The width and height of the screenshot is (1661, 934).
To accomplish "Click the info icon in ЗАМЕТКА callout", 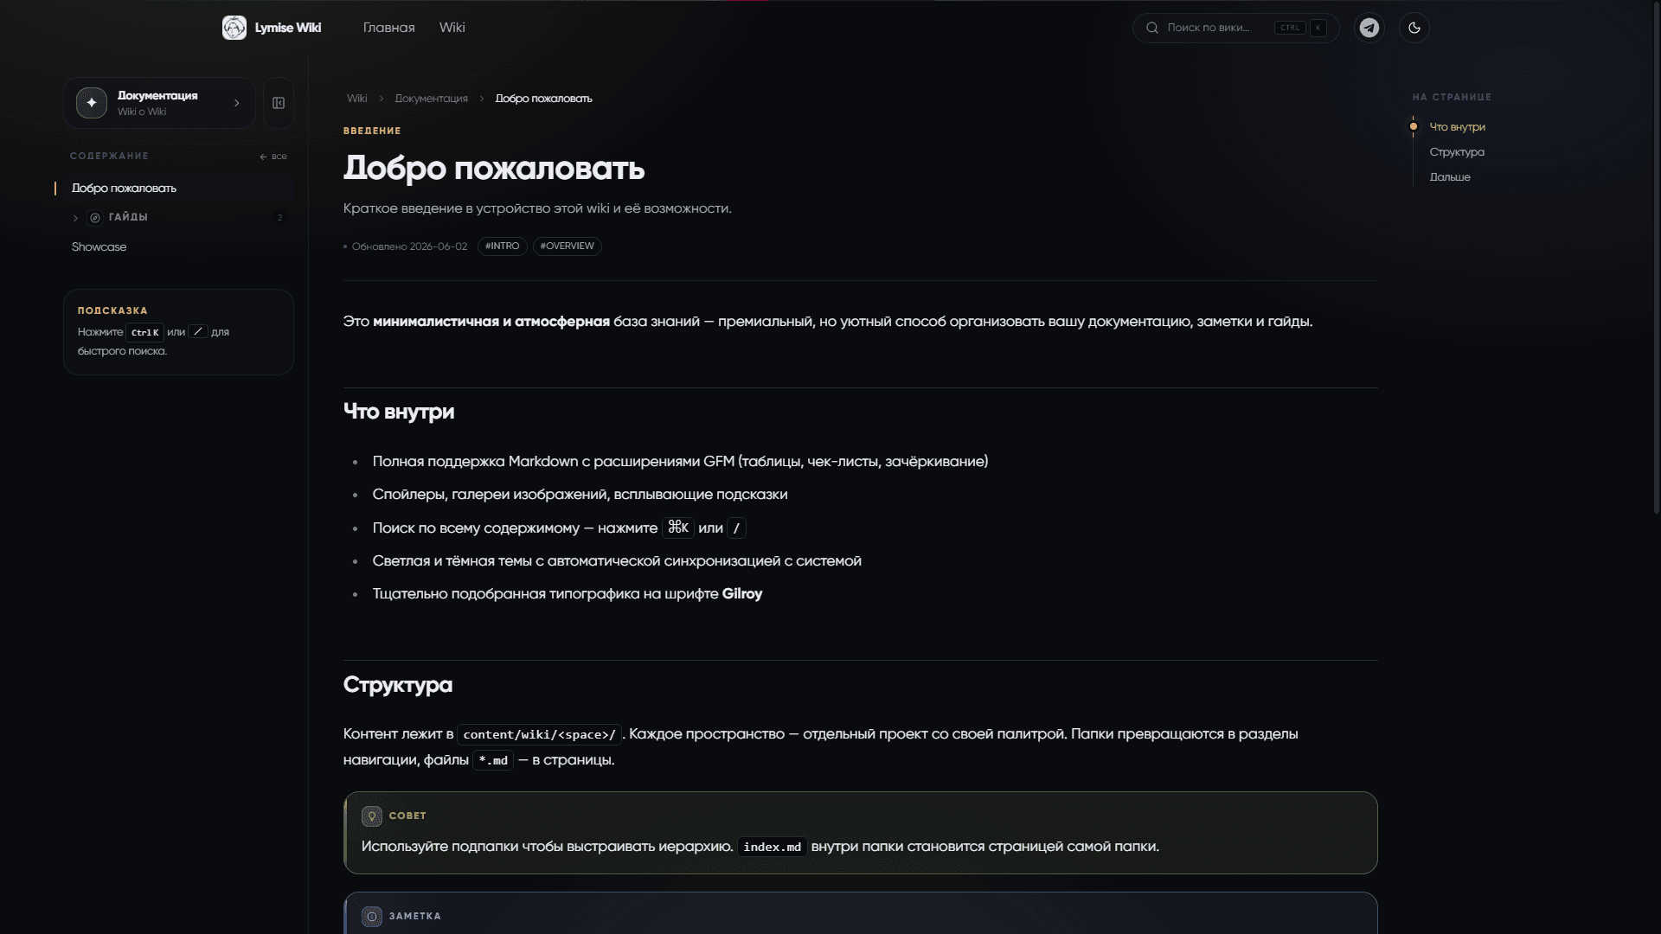I will click(x=372, y=917).
